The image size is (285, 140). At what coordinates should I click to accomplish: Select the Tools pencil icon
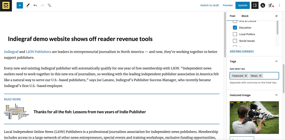28,5
